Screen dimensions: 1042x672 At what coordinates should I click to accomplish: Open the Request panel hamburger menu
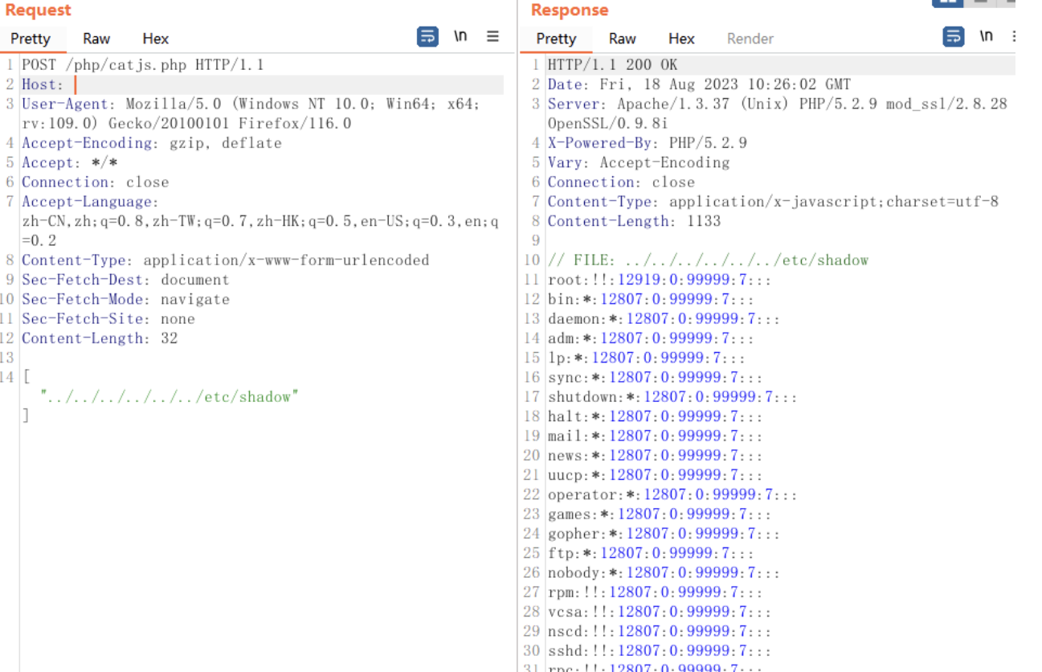point(492,37)
